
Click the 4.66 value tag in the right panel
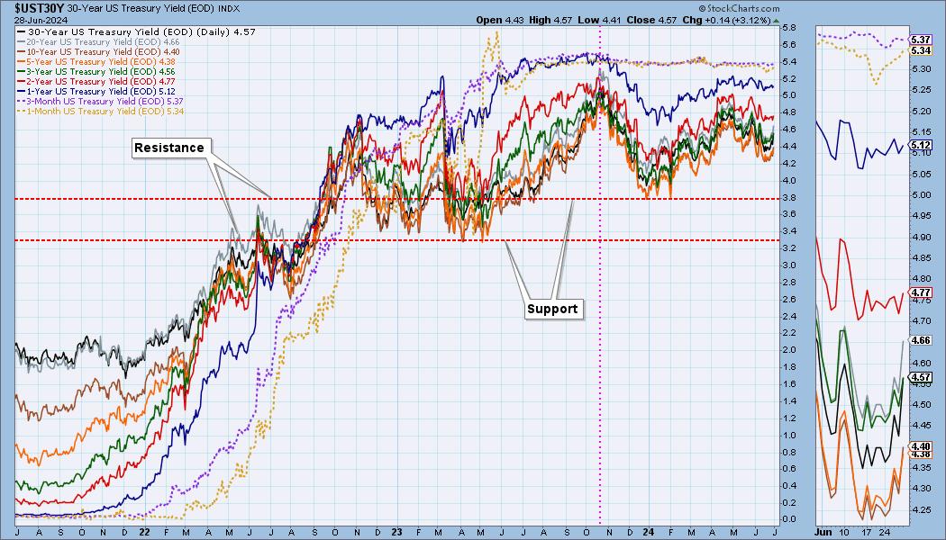click(x=922, y=340)
